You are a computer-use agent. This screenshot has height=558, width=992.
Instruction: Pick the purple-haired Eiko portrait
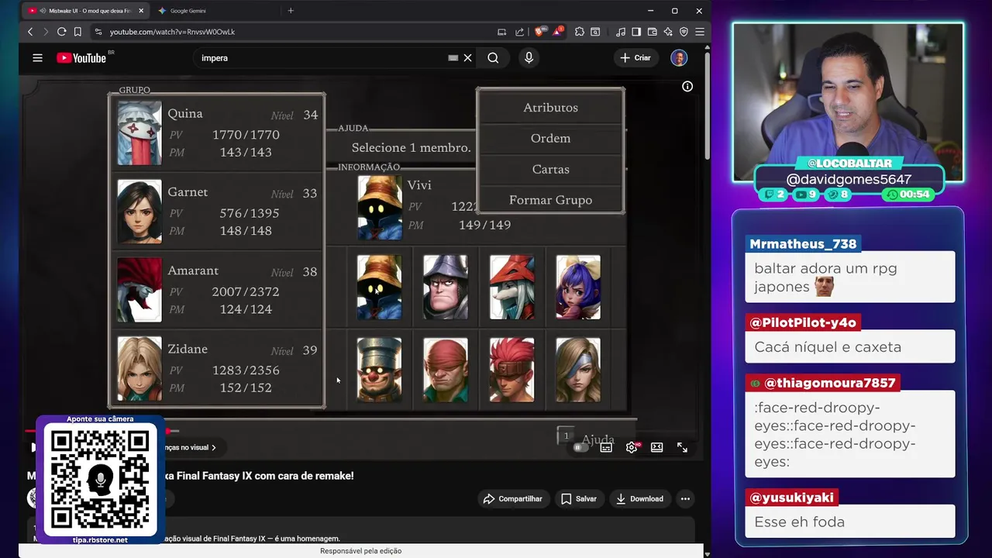(x=578, y=288)
